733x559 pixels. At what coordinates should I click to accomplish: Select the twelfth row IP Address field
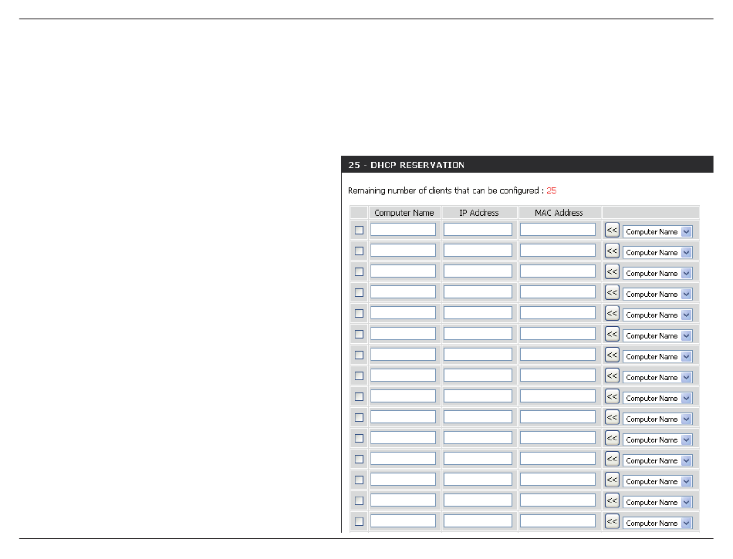pyautogui.click(x=478, y=458)
